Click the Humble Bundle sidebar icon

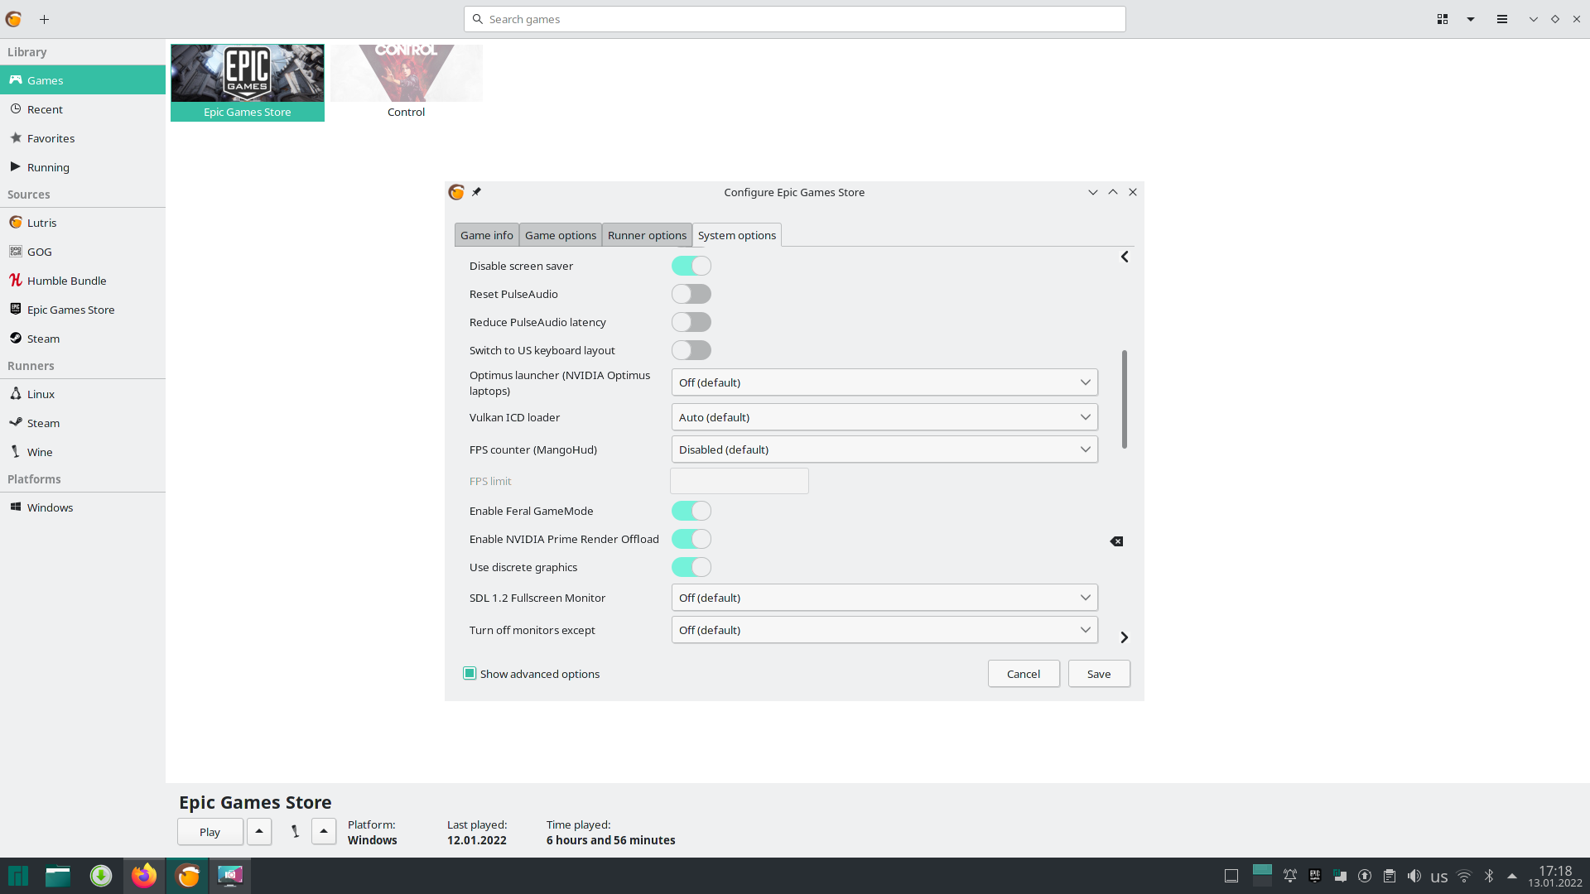click(x=15, y=281)
